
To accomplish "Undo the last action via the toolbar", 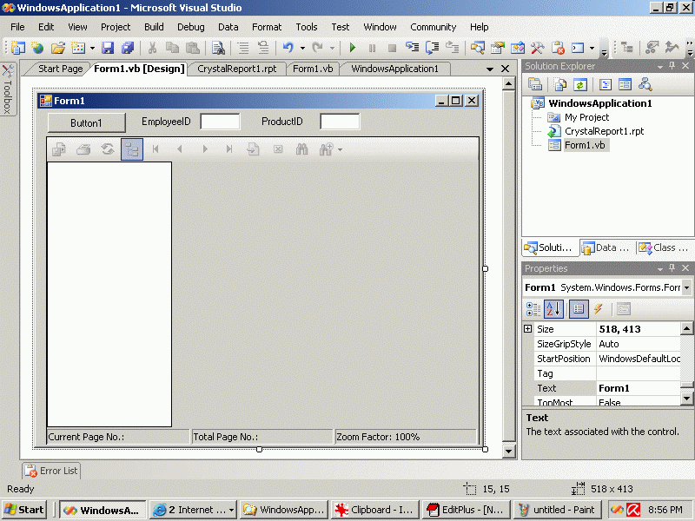I will tap(288, 48).
